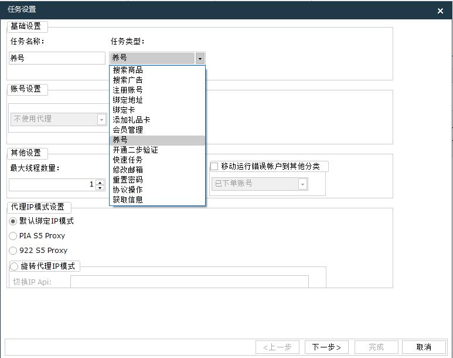Screen dimensions: 453x358
Task: Click the 下一步> button
Action: point(326,347)
